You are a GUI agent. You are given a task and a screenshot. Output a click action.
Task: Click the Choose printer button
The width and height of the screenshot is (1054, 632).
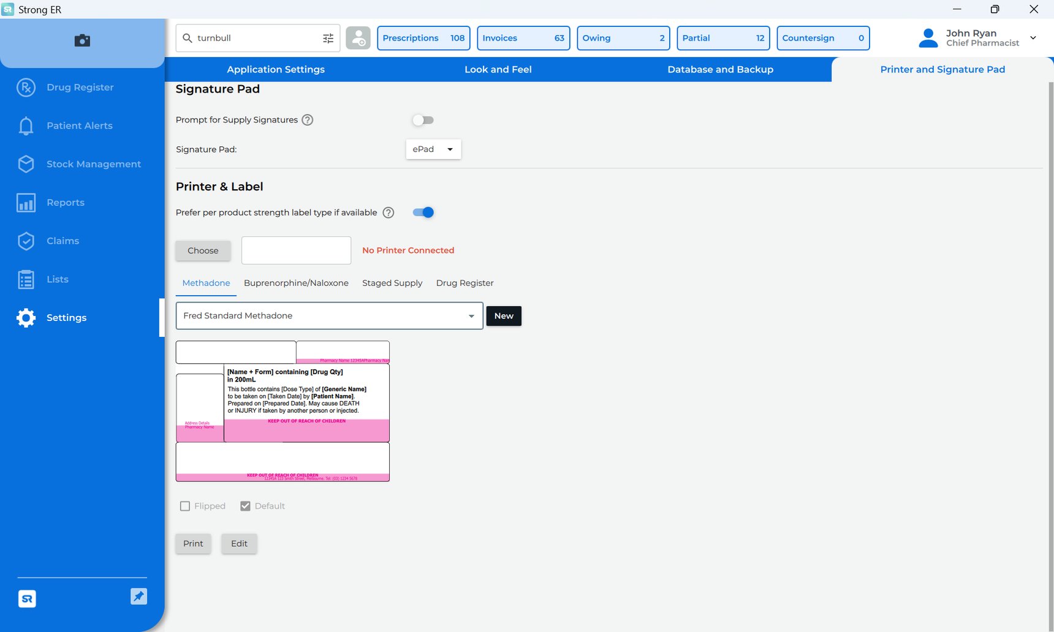(x=203, y=250)
